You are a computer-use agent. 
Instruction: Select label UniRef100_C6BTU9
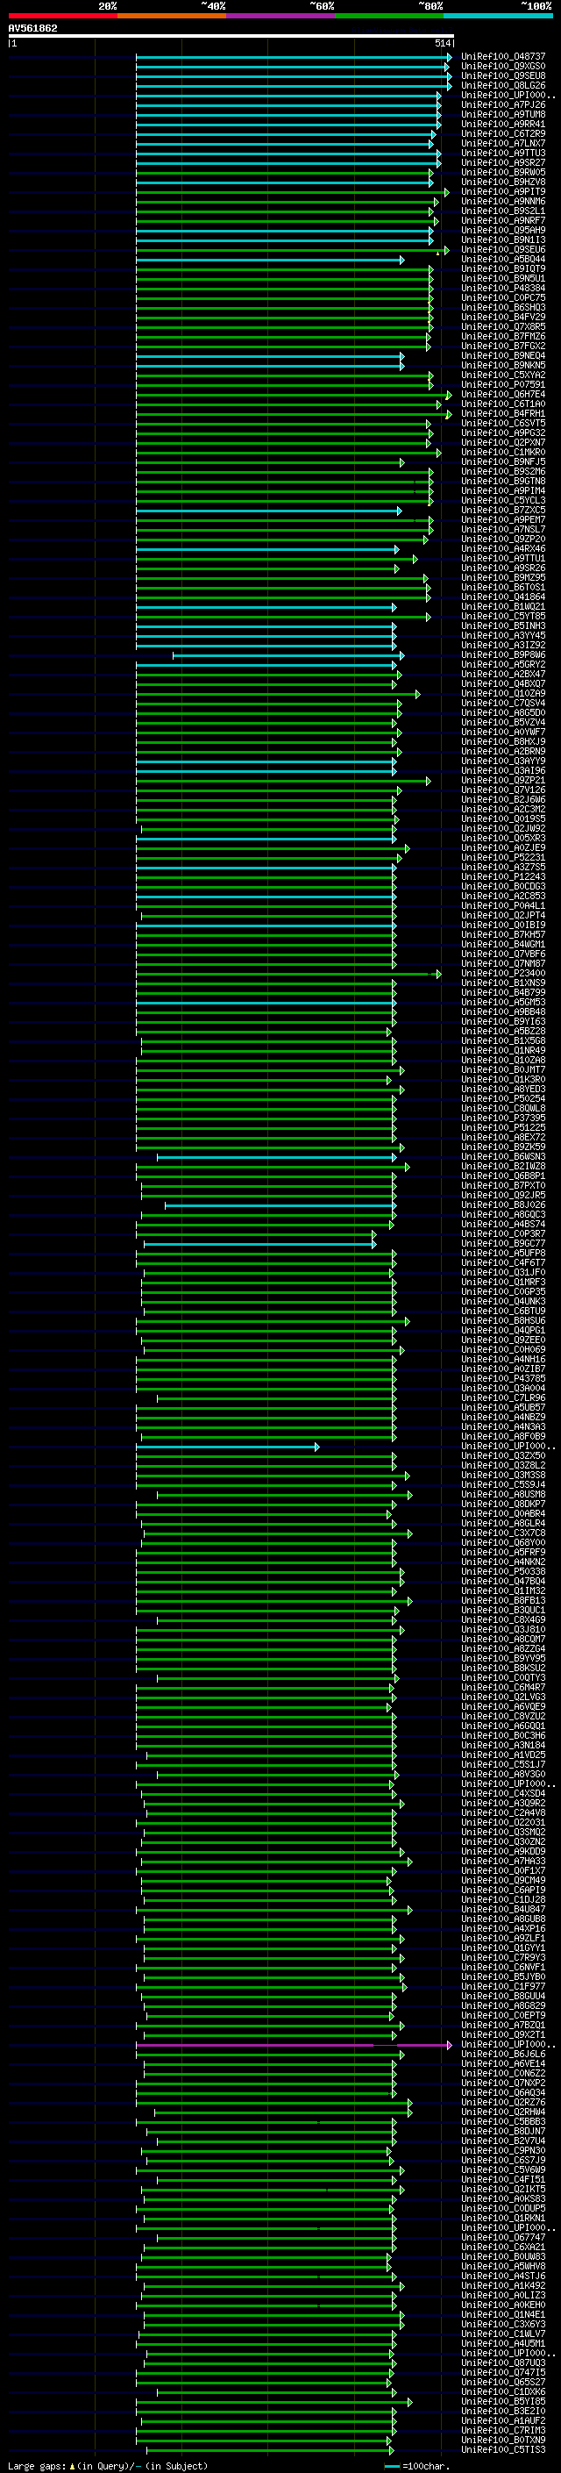tap(503, 1311)
